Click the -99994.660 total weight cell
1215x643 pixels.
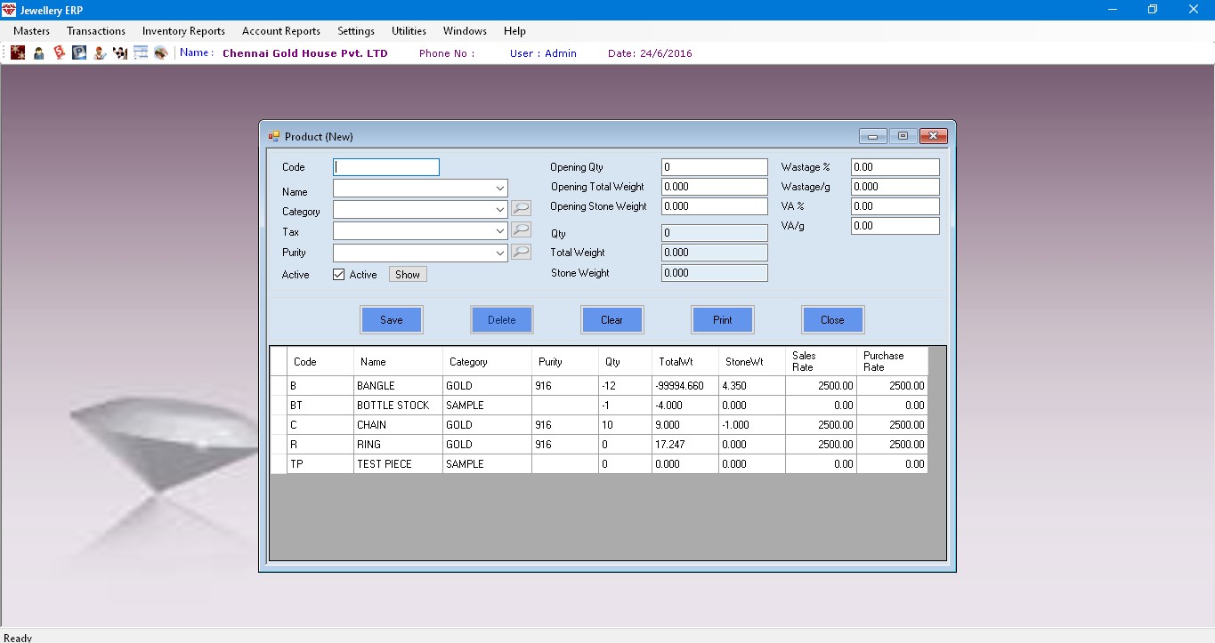point(685,386)
